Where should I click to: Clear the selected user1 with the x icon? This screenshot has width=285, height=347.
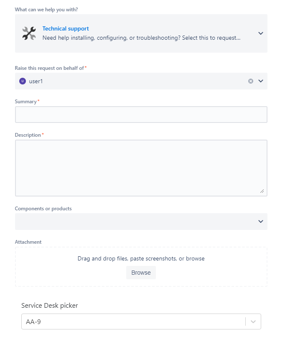(251, 81)
